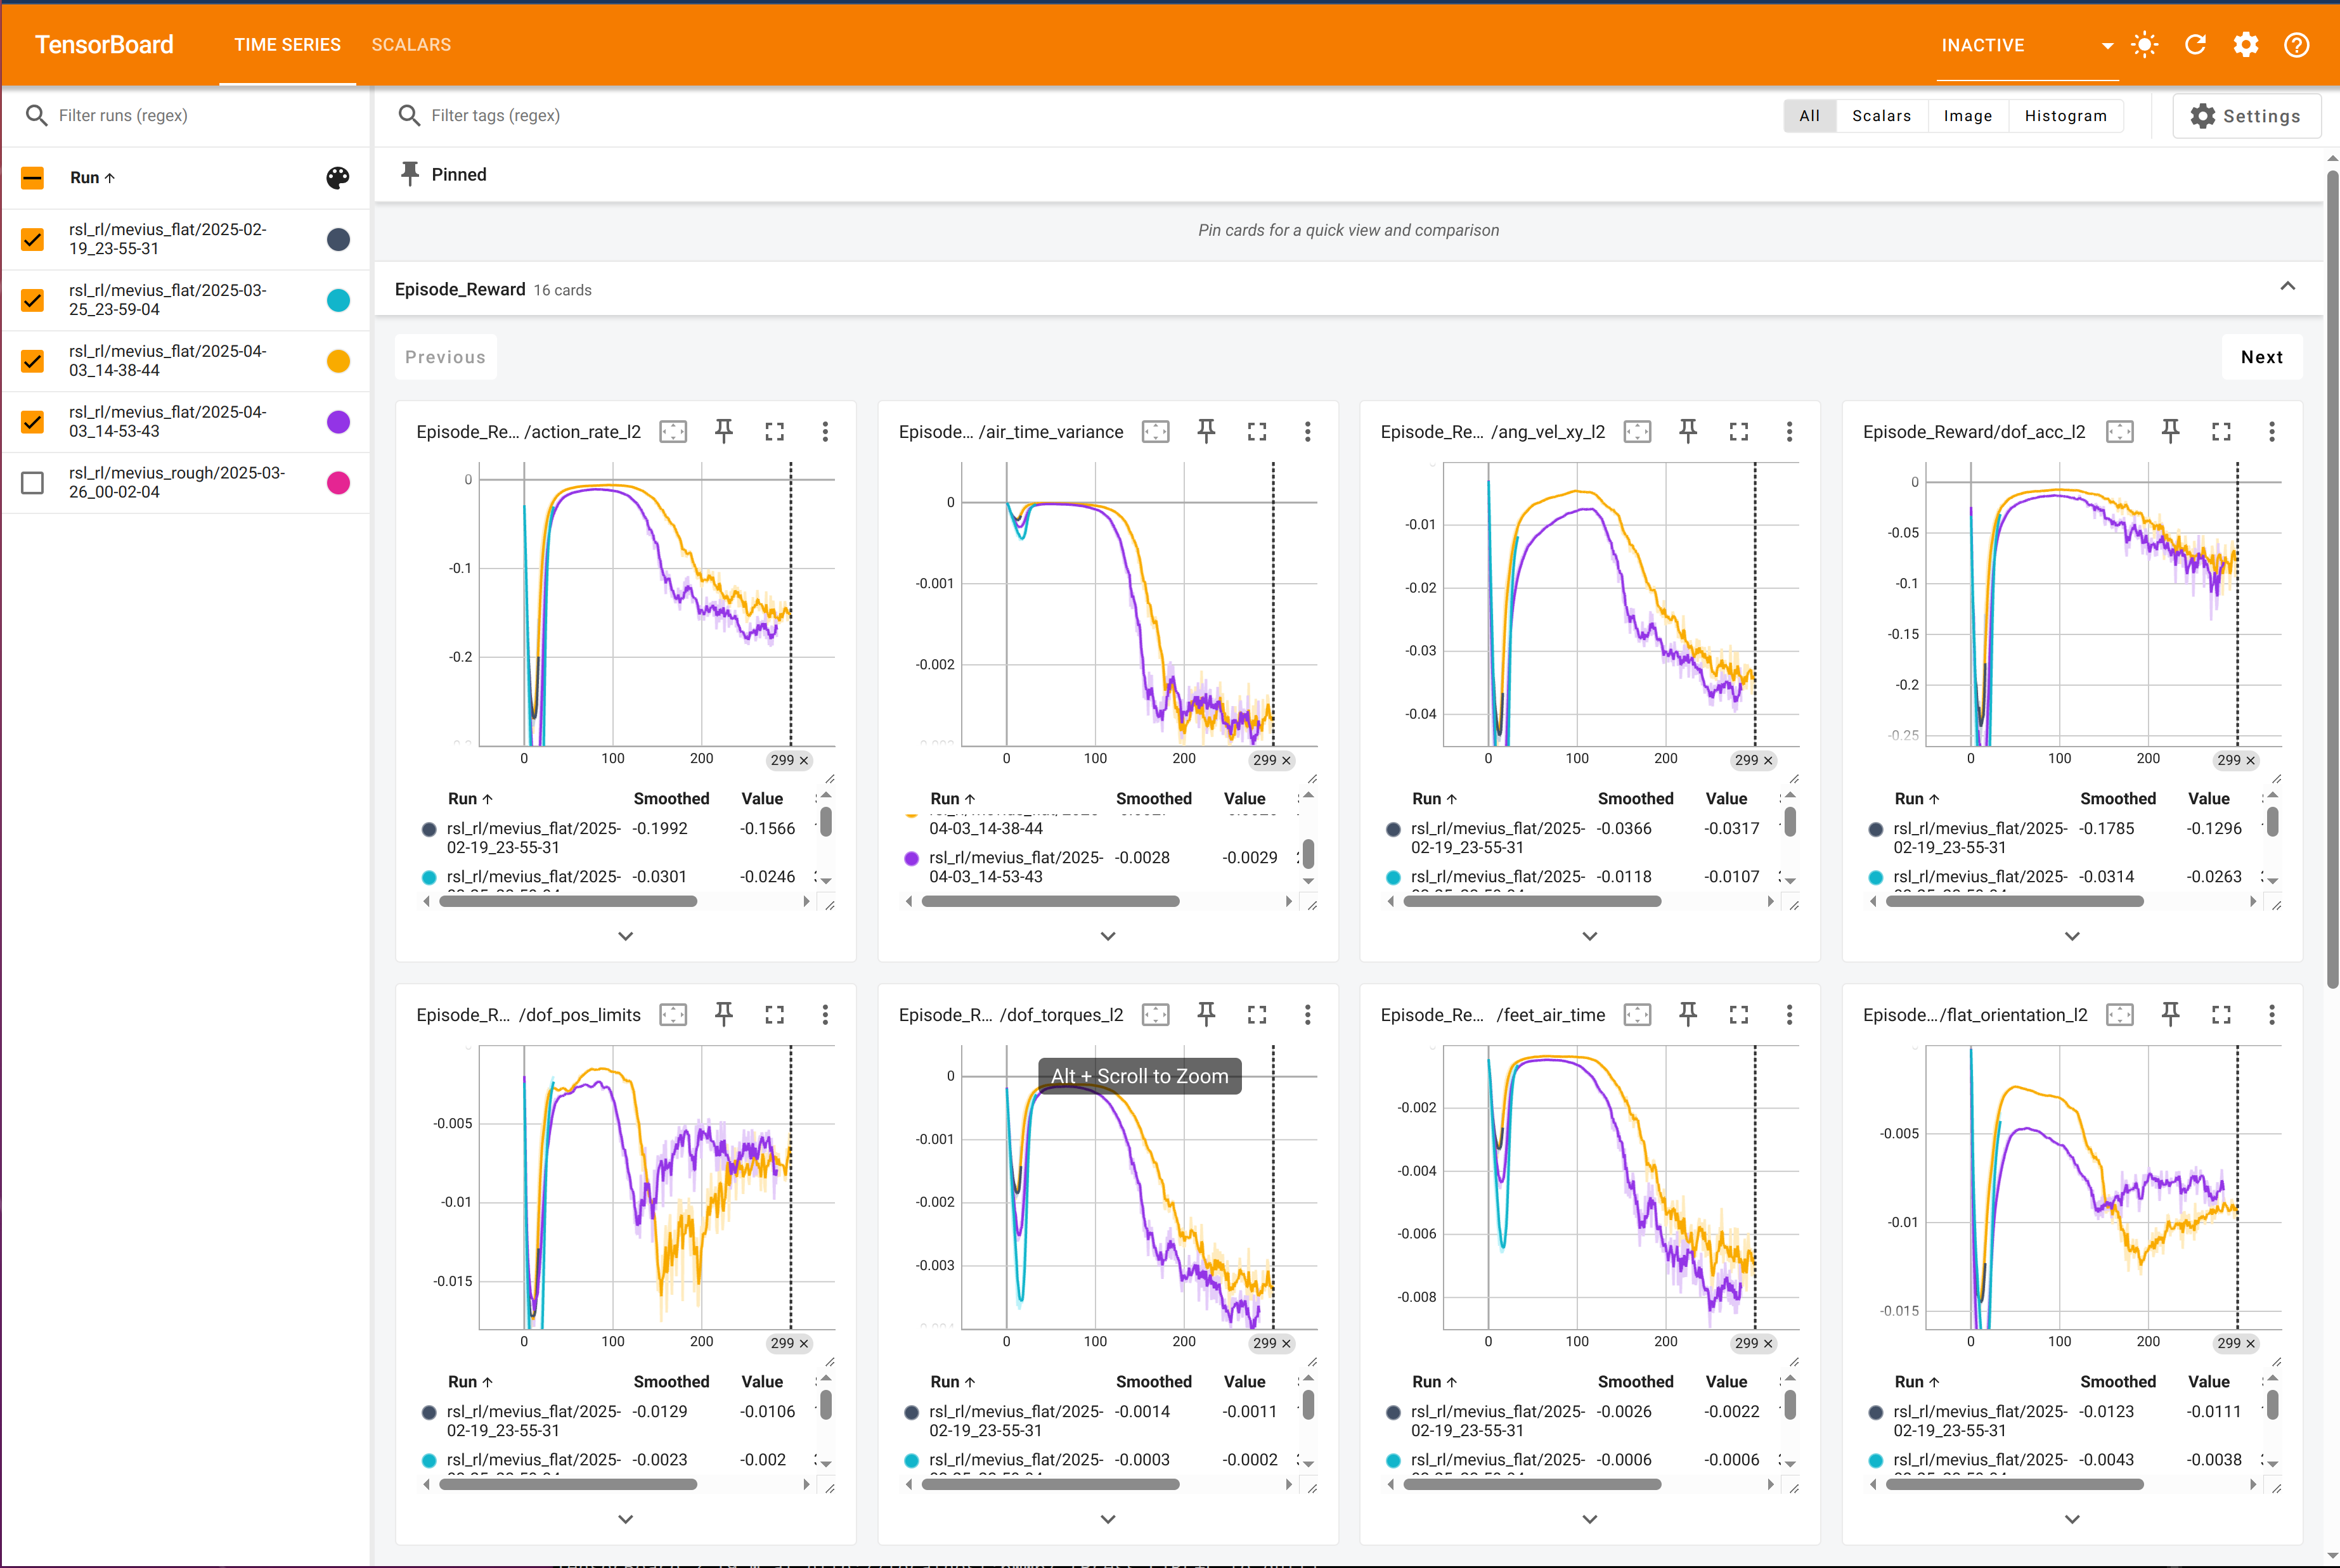Fit domain on ang_vel_xy_l2 chart

coord(1637,431)
